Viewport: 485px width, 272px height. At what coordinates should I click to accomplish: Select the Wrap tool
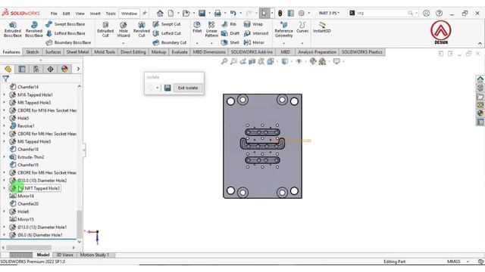[x=253, y=24]
